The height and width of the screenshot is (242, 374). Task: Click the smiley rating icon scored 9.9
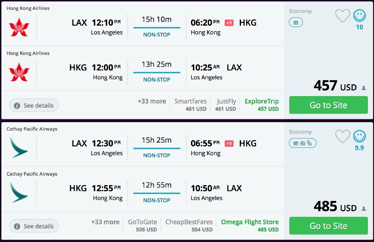pos(359,137)
